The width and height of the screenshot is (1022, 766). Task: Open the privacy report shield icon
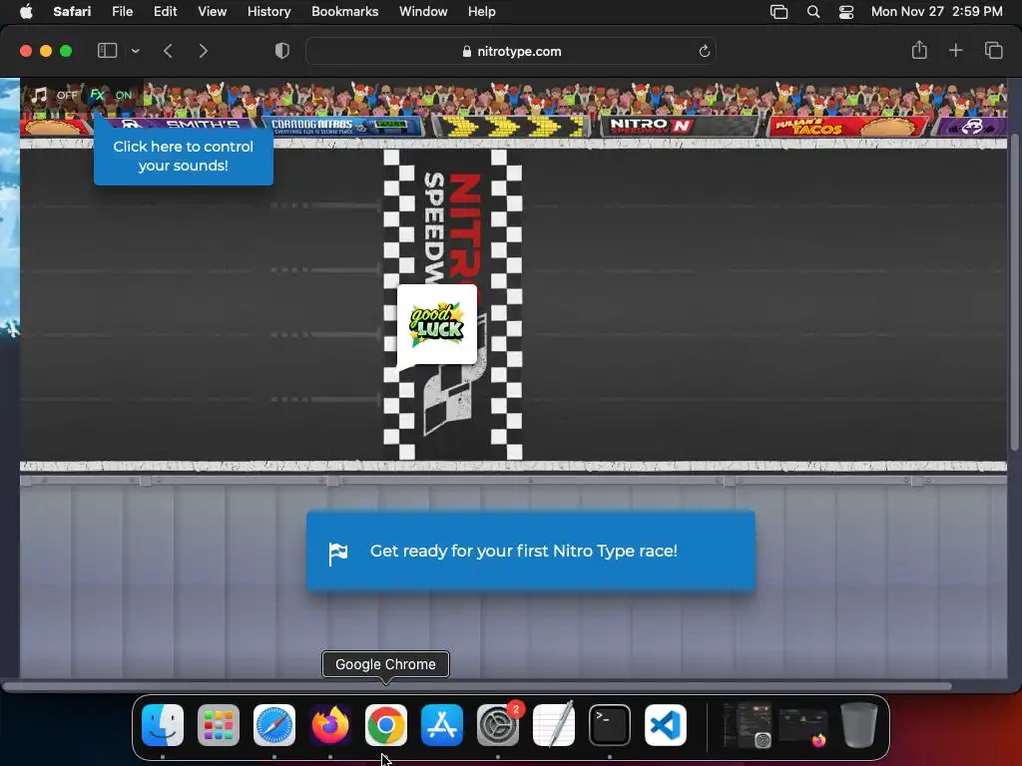(282, 51)
